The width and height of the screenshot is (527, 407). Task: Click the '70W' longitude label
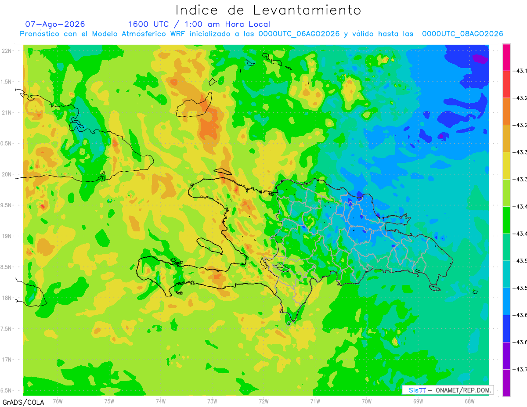tap(366, 401)
